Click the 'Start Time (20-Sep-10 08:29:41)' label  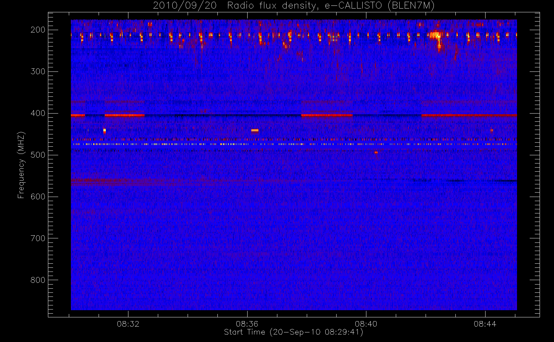tap(293, 332)
